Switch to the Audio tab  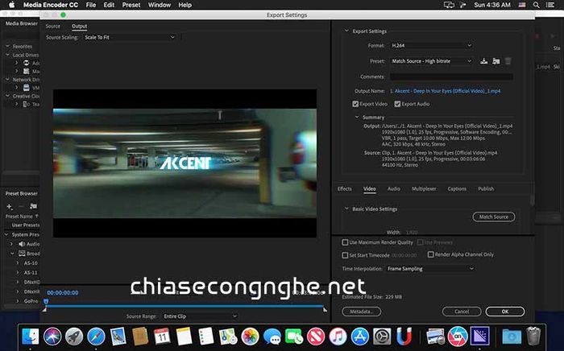pyautogui.click(x=393, y=188)
